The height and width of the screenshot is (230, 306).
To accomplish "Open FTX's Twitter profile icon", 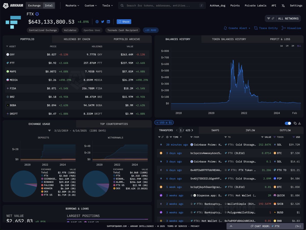I will (103, 22).
